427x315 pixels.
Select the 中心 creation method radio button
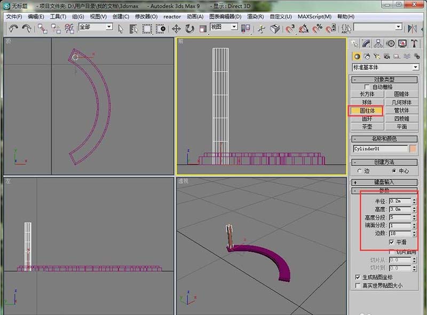394,171
